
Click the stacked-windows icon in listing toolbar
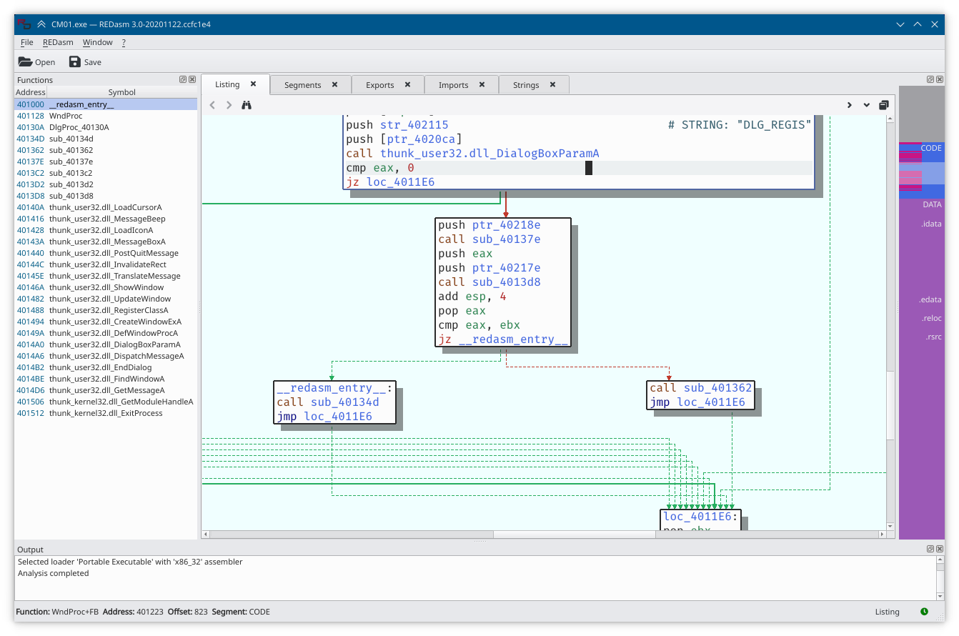click(884, 105)
